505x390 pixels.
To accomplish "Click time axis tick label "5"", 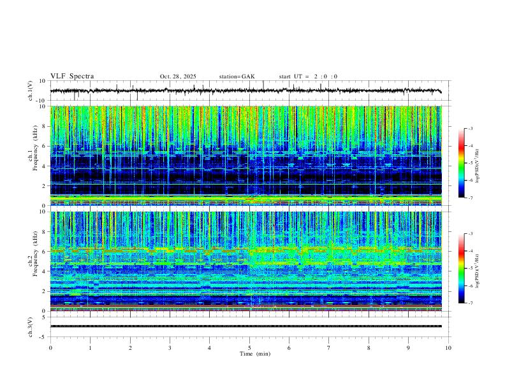I will (249, 348).
